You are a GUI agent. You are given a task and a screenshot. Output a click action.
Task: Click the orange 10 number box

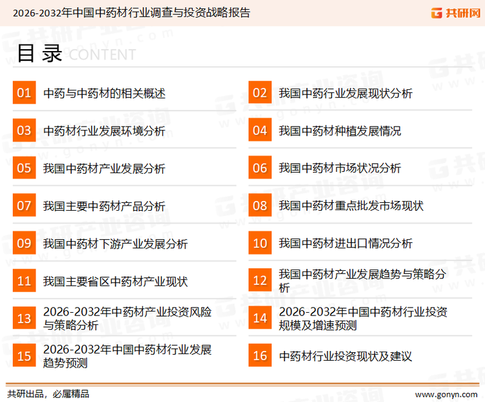[x=260, y=243]
